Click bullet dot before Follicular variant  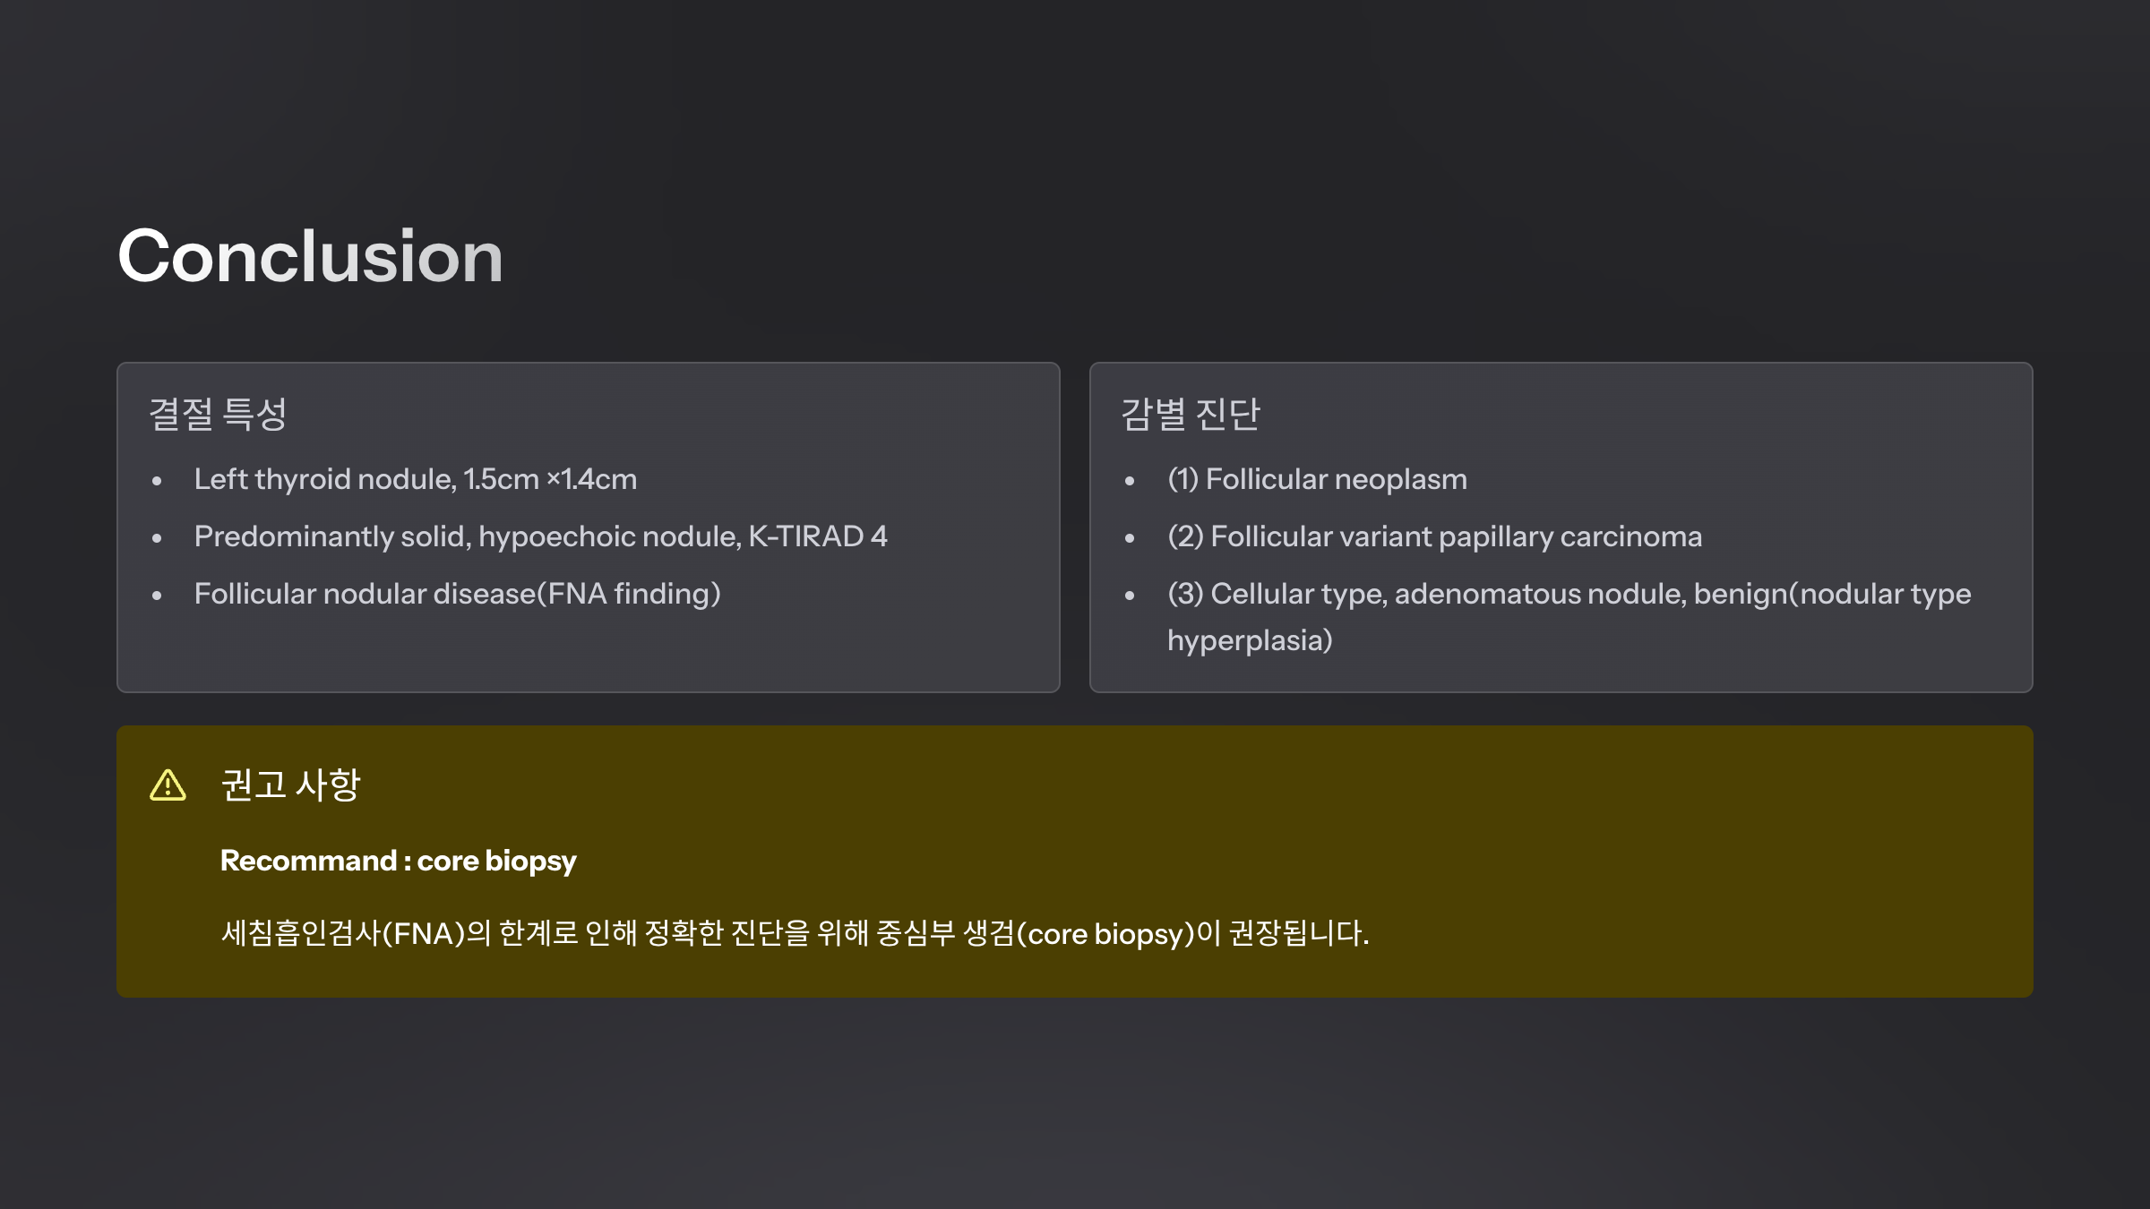click(1130, 539)
